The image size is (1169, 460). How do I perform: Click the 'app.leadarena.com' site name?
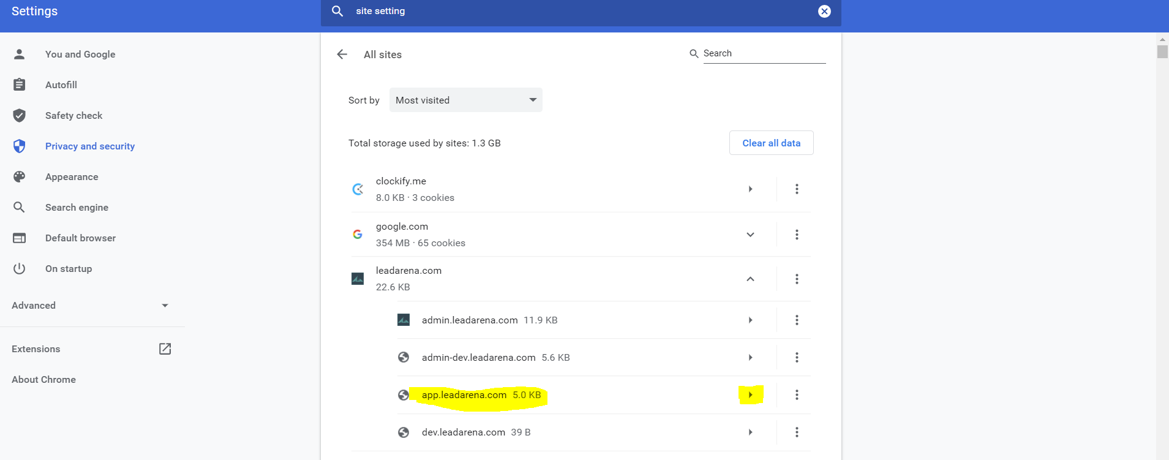point(464,395)
